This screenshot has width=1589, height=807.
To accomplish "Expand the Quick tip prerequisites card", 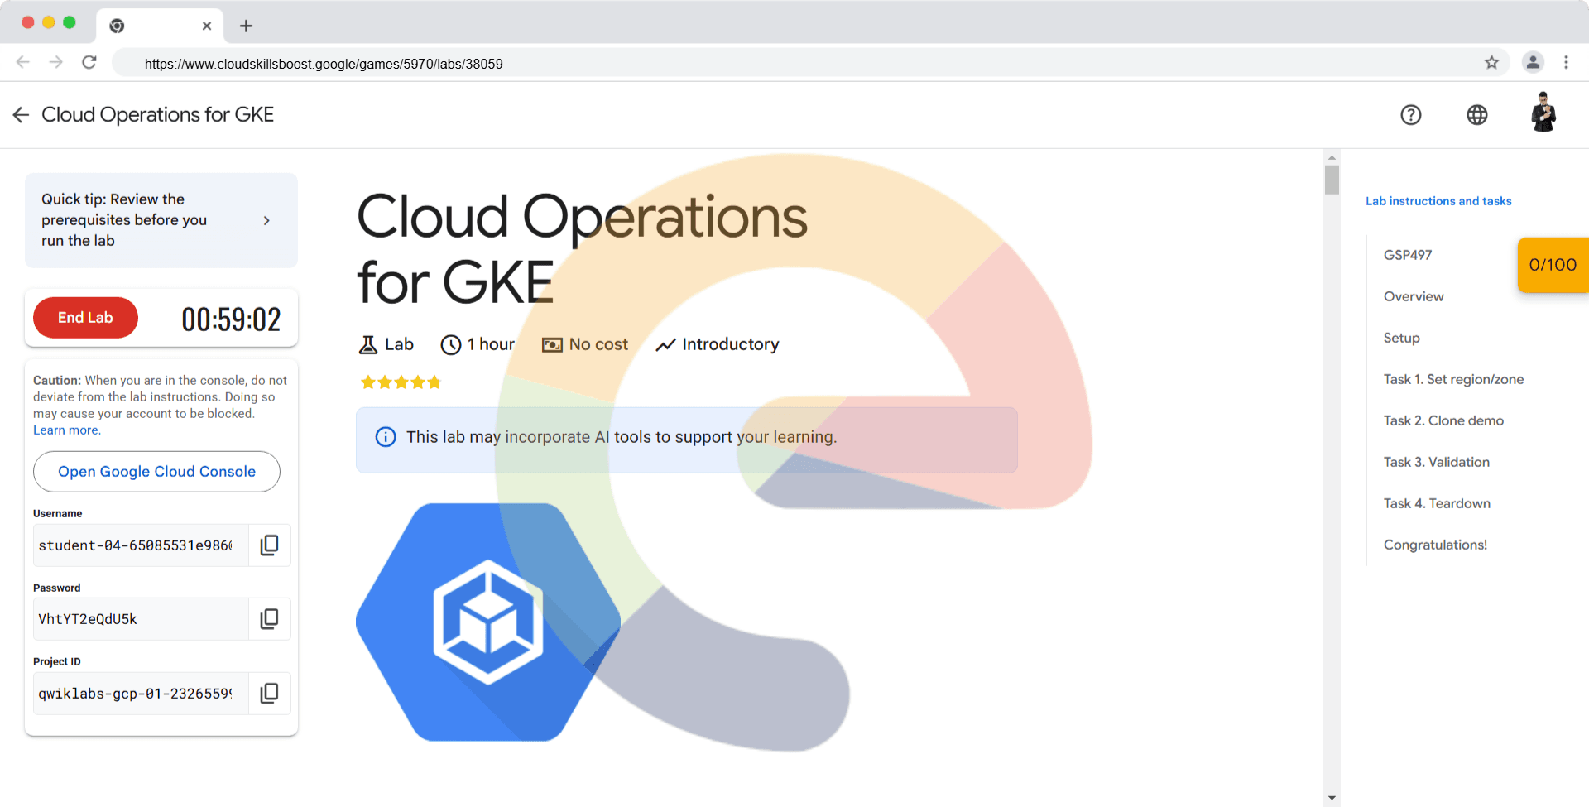I will click(161, 220).
